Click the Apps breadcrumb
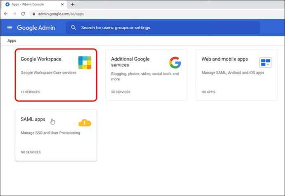285x196 pixels. tap(12, 41)
